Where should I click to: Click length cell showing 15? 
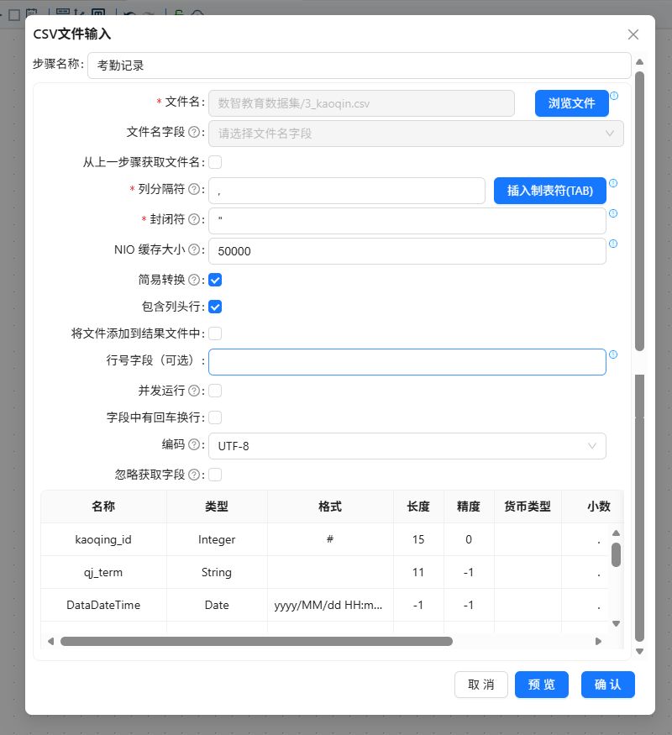click(x=418, y=539)
